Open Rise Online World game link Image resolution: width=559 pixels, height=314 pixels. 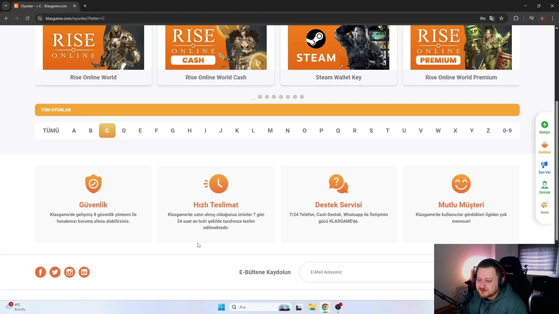[x=93, y=77]
